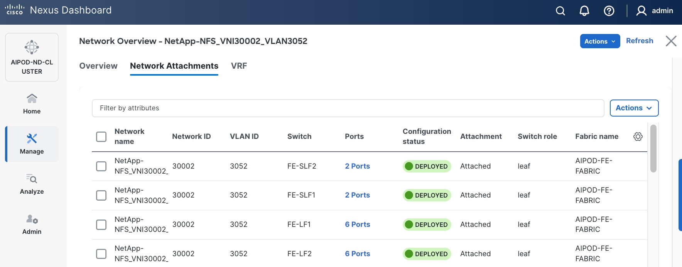Check the FE-SLF2 row checkbox

coord(101,166)
